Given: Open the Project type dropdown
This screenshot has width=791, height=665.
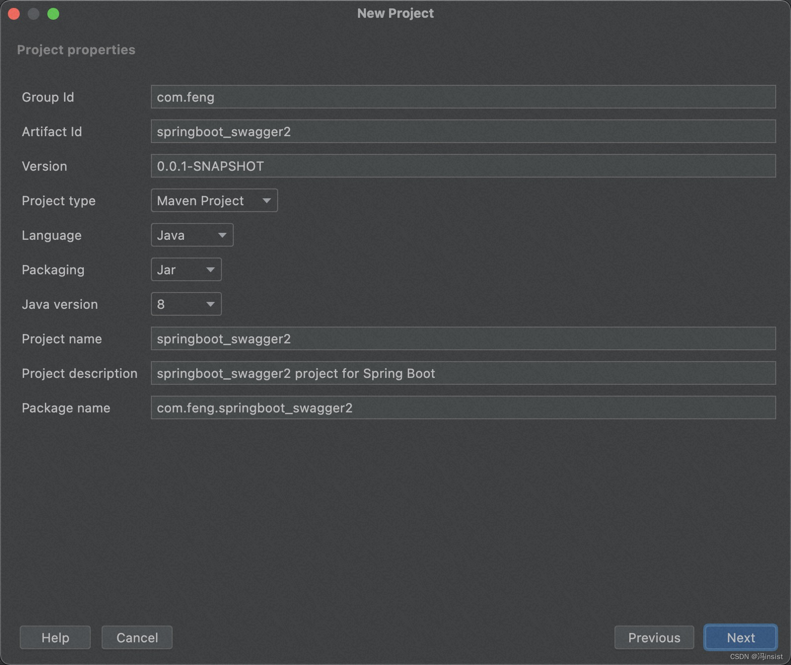Looking at the screenshot, I should point(214,200).
